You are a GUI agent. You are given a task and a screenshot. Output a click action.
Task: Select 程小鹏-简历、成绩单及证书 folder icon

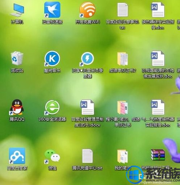(122, 108)
